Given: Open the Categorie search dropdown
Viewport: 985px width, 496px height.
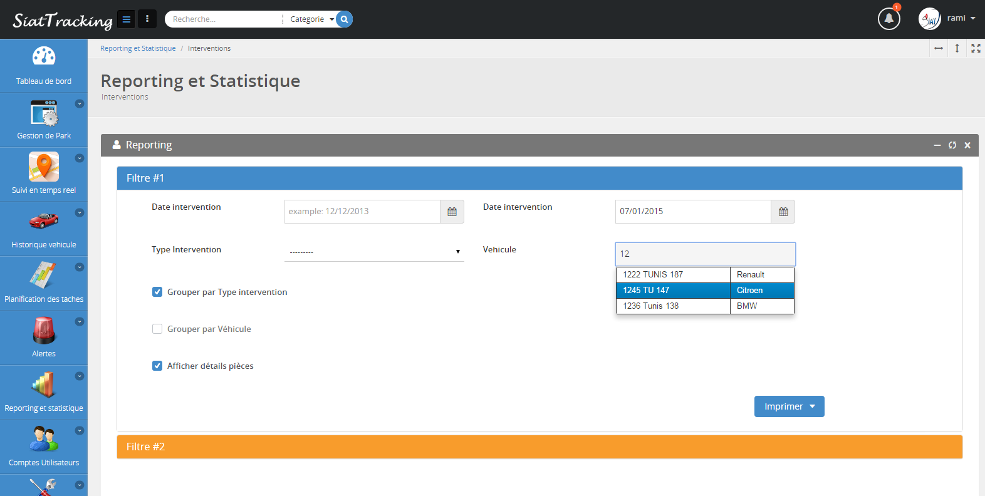Looking at the screenshot, I should (x=311, y=19).
